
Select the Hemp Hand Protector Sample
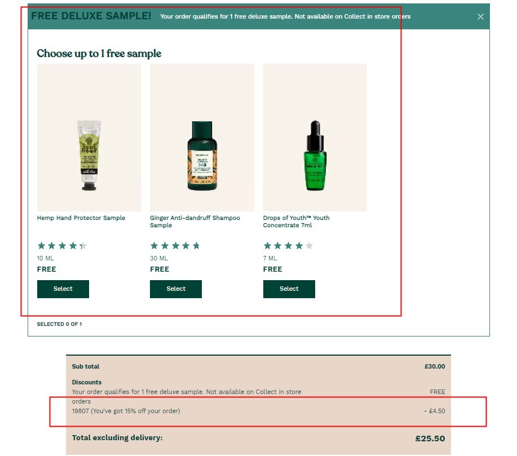pyautogui.click(x=63, y=289)
